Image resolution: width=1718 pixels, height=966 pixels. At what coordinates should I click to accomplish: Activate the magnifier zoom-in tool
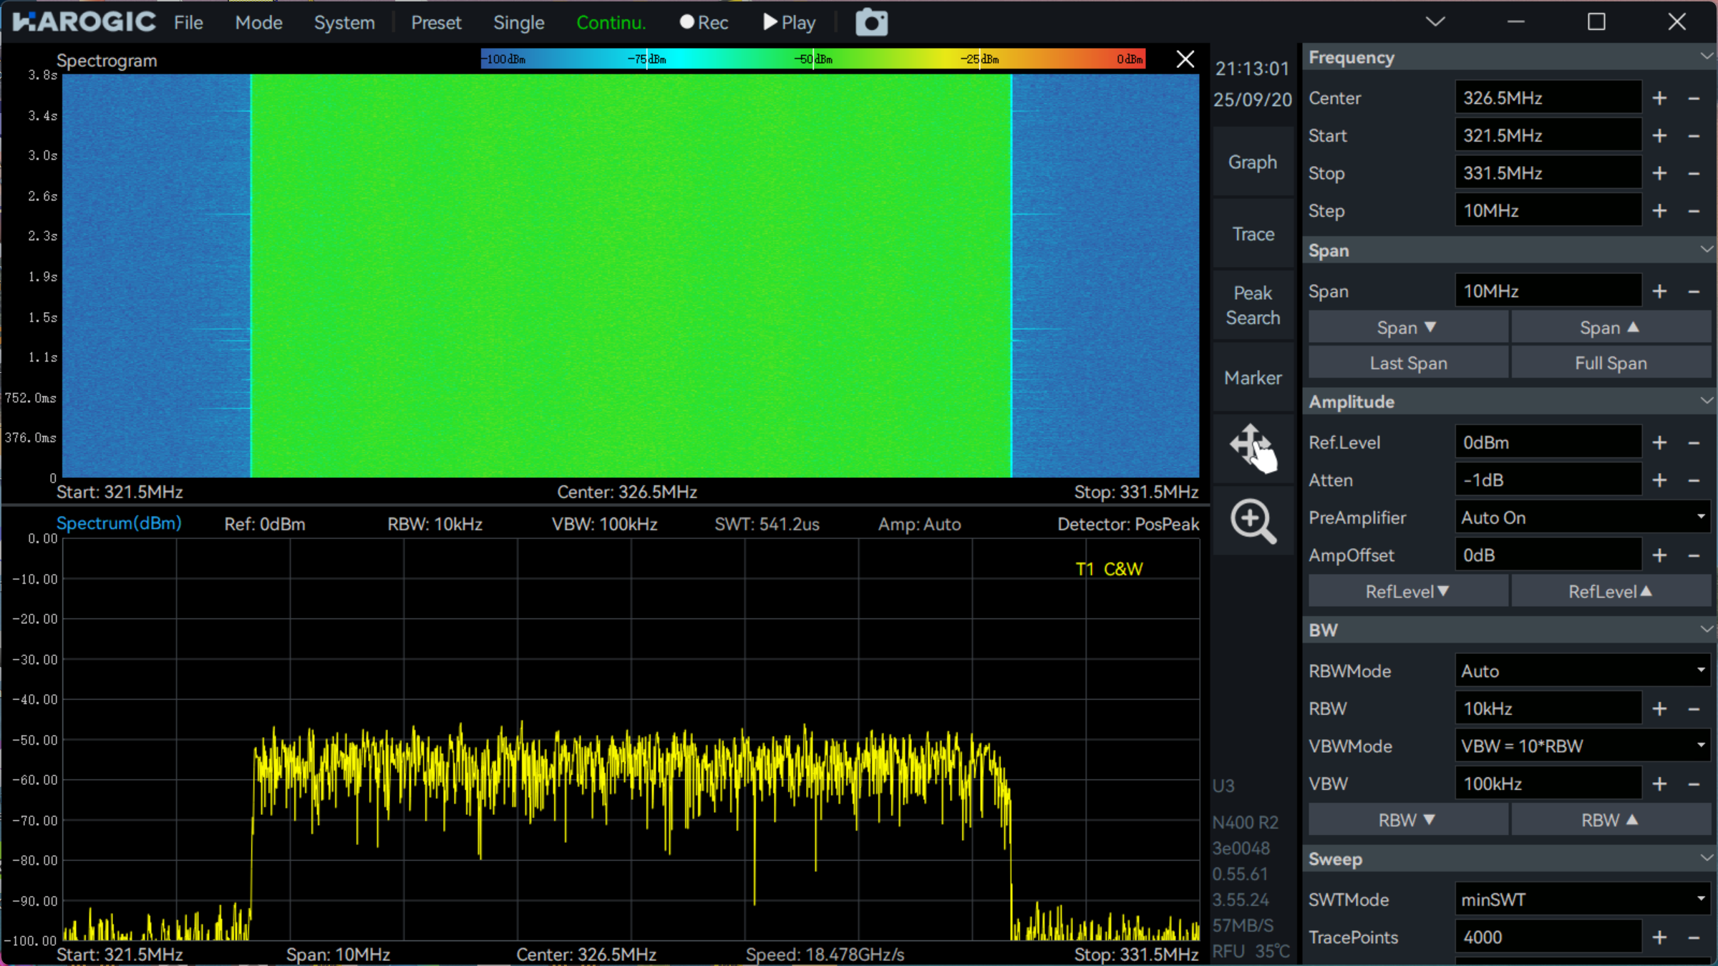coord(1253,521)
